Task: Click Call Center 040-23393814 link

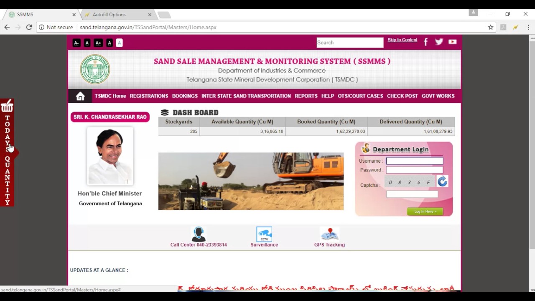Action: click(x=199, y=245)
